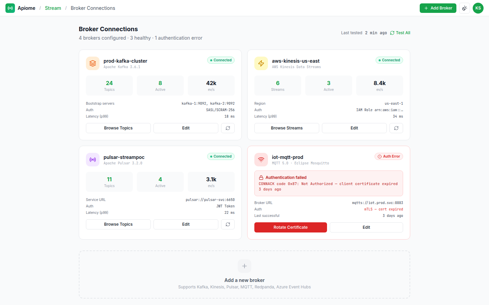Click the mqtts://iot.prod.svc:8883 broker URL
The width and height of the screenshot is (489, 305).
click(x=378, y=203)
